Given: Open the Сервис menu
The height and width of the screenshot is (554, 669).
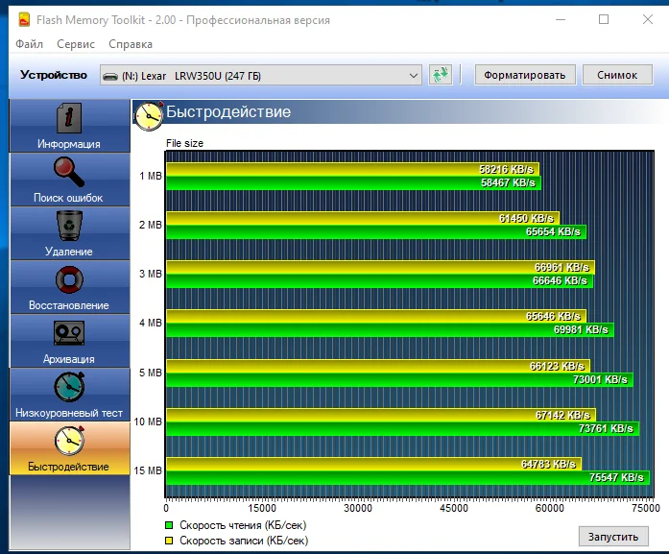Looking at the screenshot, I should point(76,44).
